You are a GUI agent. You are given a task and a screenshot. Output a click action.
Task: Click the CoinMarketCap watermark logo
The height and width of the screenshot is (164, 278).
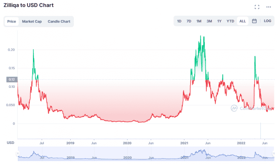[252, 108]
